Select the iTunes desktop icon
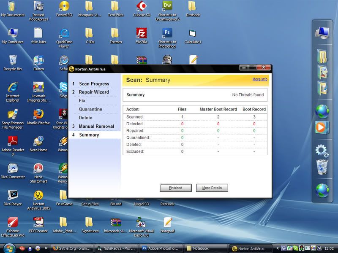This screenshot has height=253, width=338. pyautogui.click(x=38, y=62)
